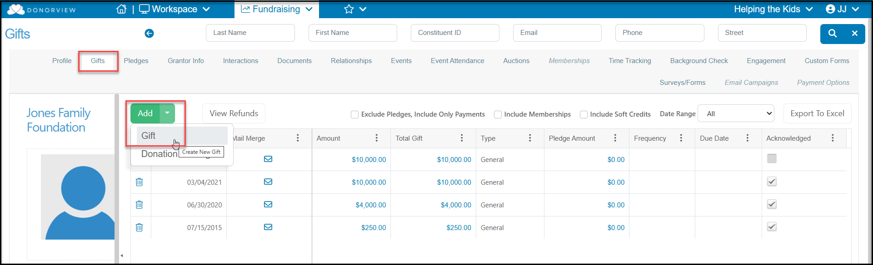Open Amount column menu dots
The height and width of the screenshot is (265, 873).
(x=376, y=138)
